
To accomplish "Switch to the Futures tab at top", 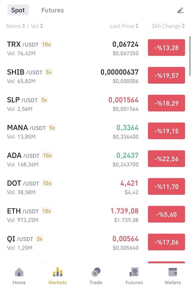I will click(x=53, y=10).
